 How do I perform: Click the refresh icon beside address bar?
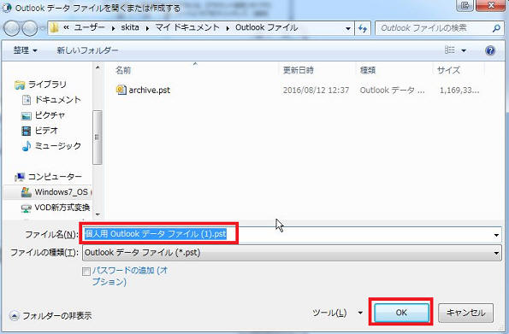pyautogui.click(x=363, y=28)
